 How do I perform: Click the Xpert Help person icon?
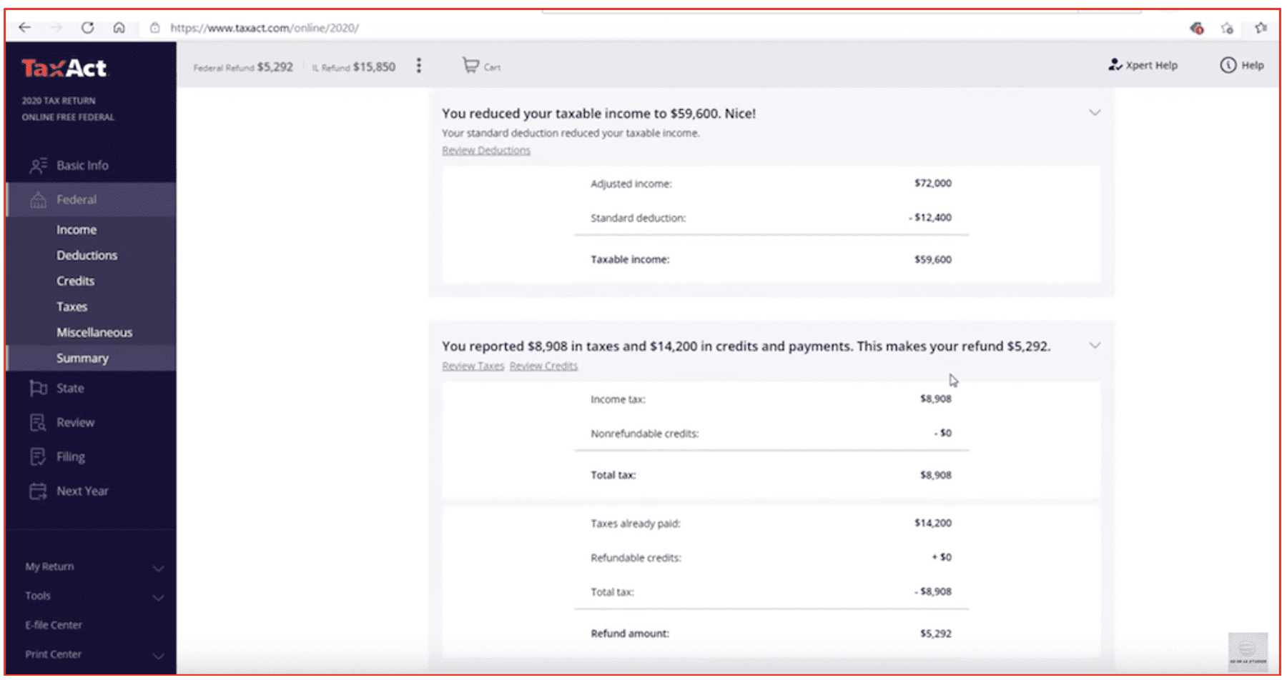point(1115,65)
